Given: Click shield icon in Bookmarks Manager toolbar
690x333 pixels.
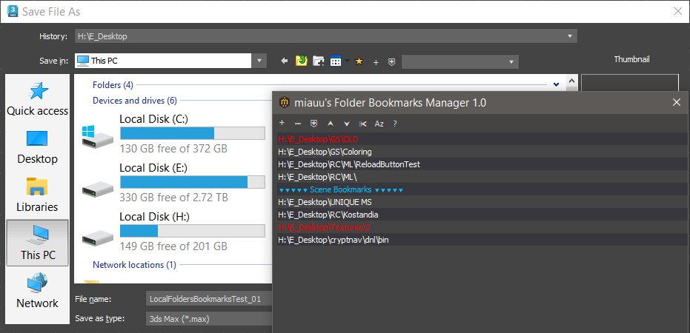Looking at the screenshot, I should pyautogui.click(x=314, y=124).
